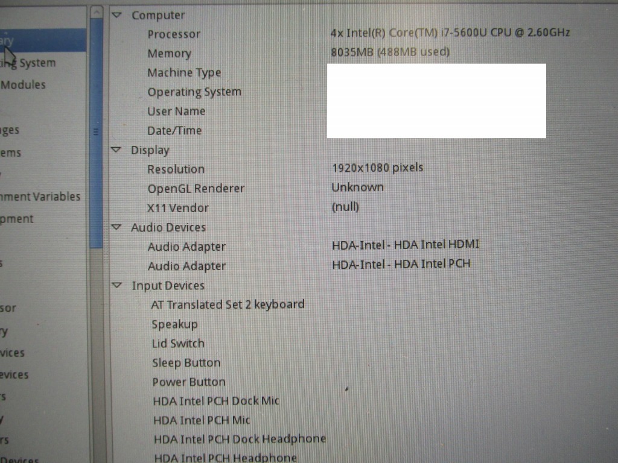Screen dimensions: 618x463
Task: Select 'HDA Intel PCH Dock Headphone' input device
Action: tap(240, 439)
